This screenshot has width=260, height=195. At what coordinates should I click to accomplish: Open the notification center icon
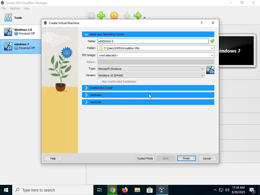pos(252,190)
